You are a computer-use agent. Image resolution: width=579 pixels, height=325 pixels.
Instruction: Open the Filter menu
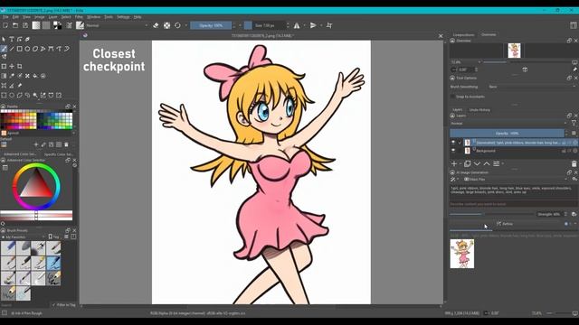coord(79,17)
